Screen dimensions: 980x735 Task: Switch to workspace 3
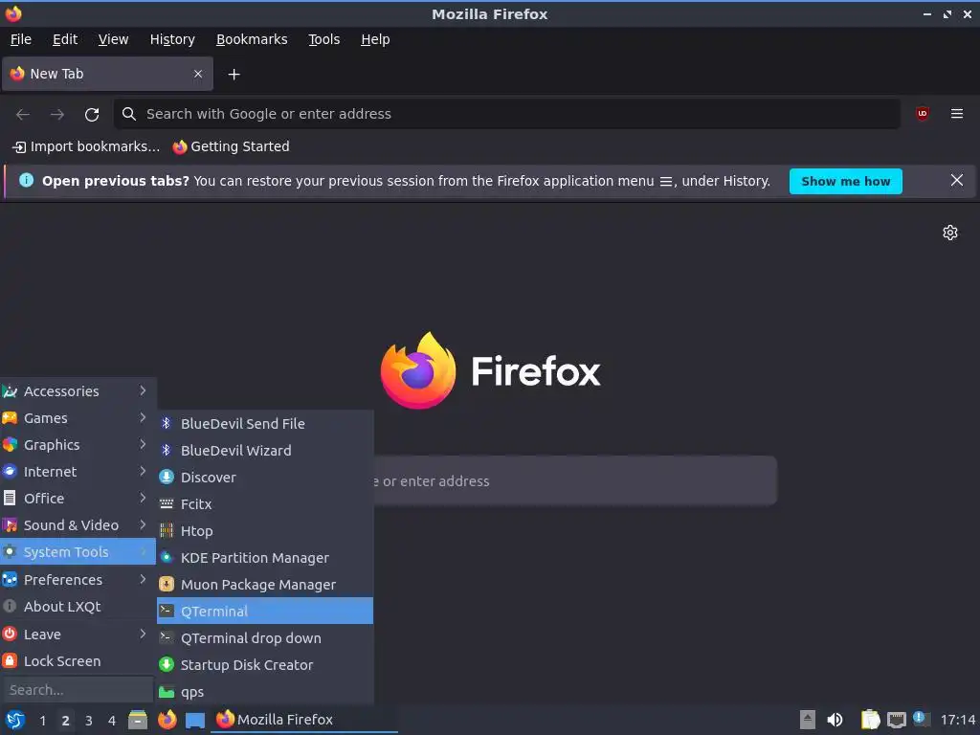89,721
